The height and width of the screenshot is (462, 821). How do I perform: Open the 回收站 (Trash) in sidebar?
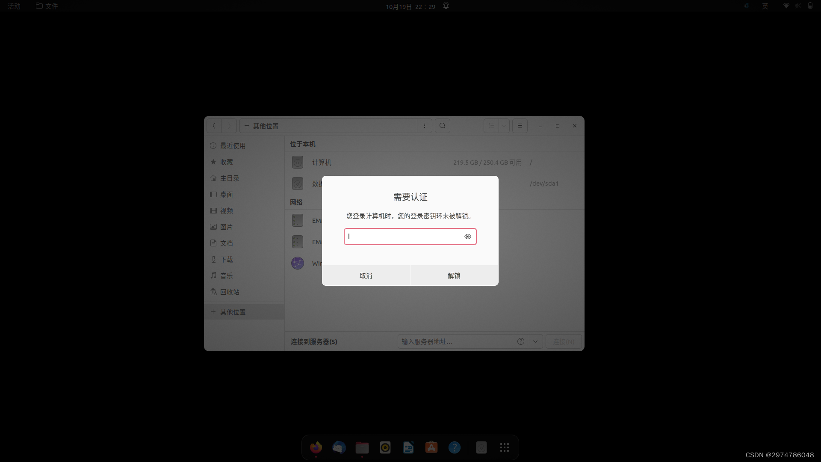pyautogui.click(x=229, y=292)
